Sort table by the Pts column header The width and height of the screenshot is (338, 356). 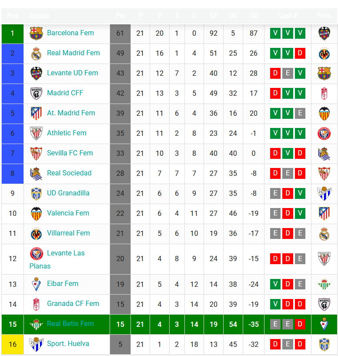[120, 16]
